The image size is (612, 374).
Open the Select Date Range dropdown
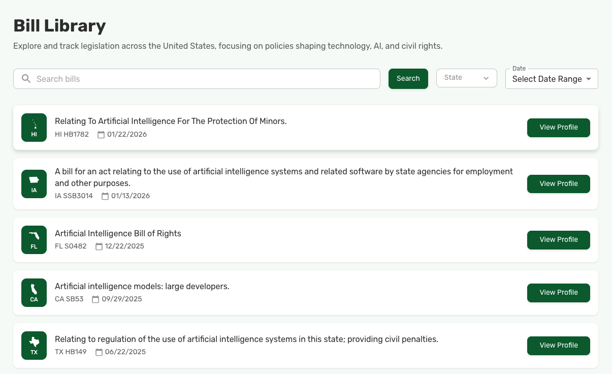pos(552,79)
